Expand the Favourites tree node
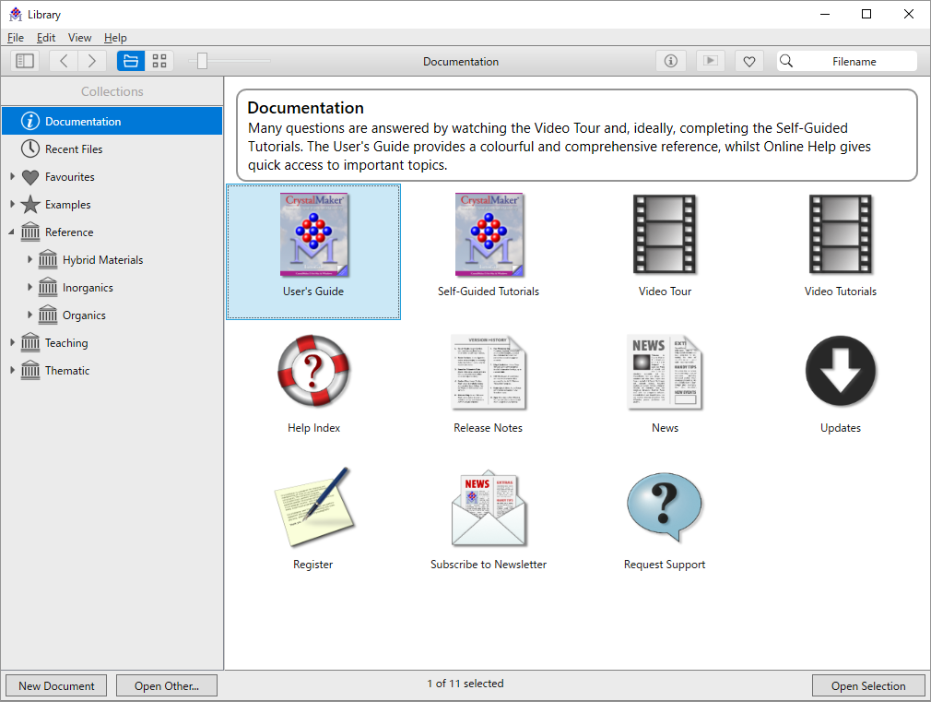The height and width of the screenshot is (702, 931). pos(12,176)
